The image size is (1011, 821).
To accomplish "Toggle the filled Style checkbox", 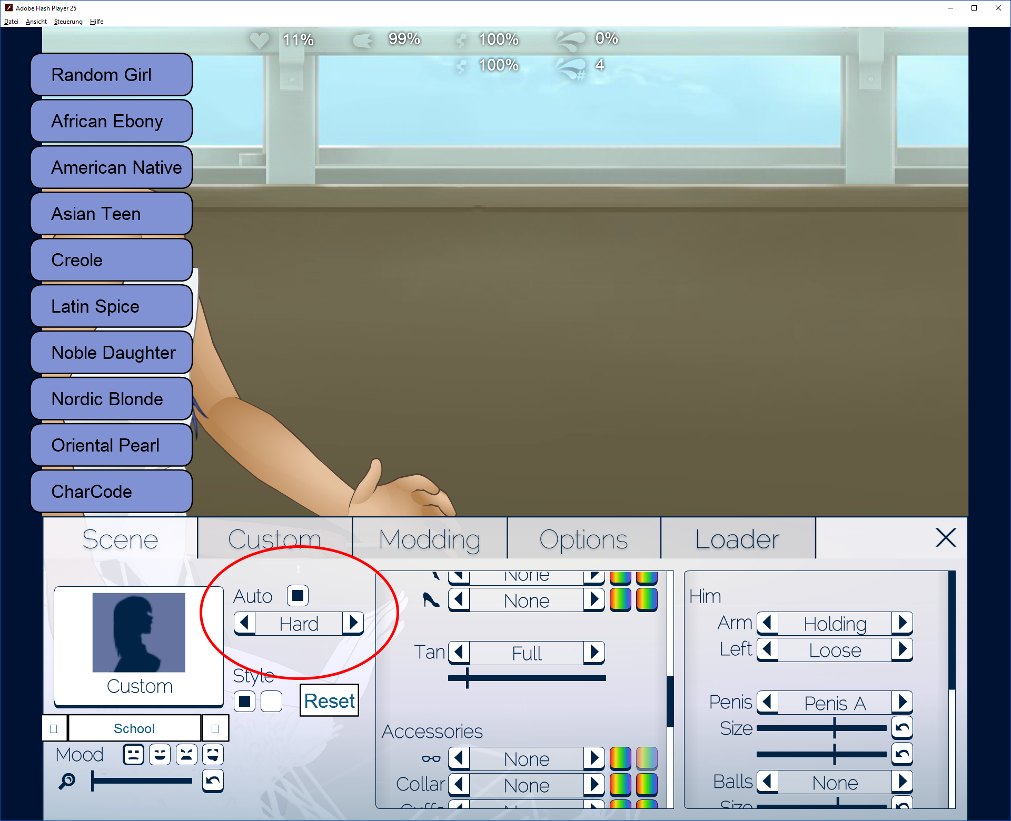I will (x=244, y=702).
